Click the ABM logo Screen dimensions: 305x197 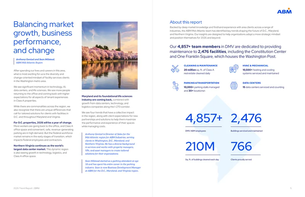[284, 11]
